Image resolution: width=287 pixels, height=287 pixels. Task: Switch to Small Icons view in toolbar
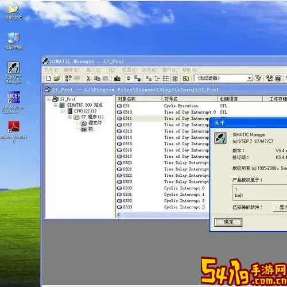tap(157, 78)
